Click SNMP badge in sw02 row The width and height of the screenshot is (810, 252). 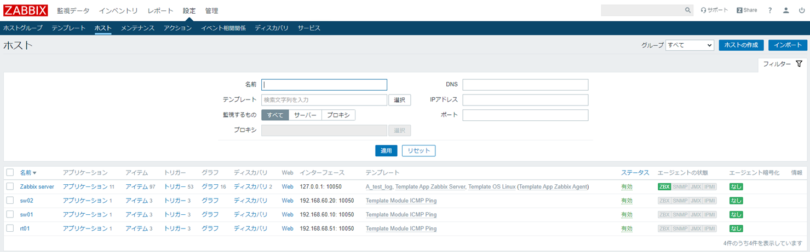click(x=680, y=201)
